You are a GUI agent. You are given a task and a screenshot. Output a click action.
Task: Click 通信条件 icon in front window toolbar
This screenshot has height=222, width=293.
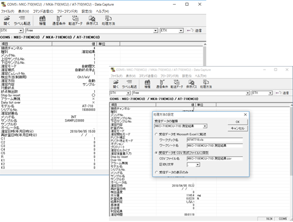[162, 84]
